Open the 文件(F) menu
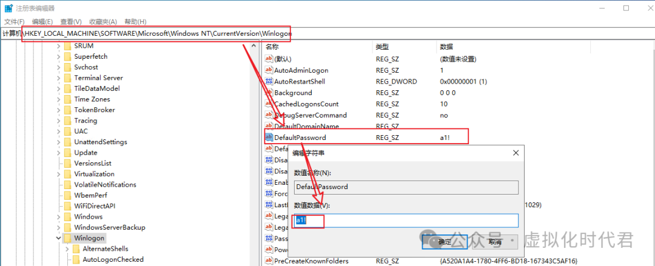This screenshot has height=266, width=655. point(14,22)
